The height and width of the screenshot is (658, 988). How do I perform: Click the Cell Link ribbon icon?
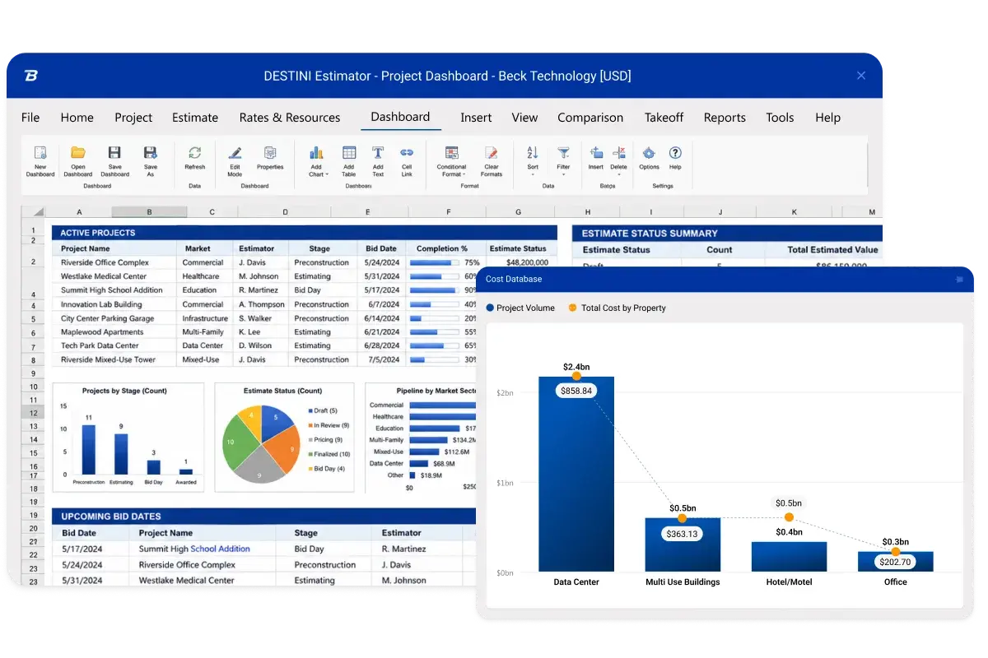407,152
